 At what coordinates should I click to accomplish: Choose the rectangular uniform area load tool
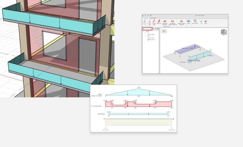[x=172, y=22]
